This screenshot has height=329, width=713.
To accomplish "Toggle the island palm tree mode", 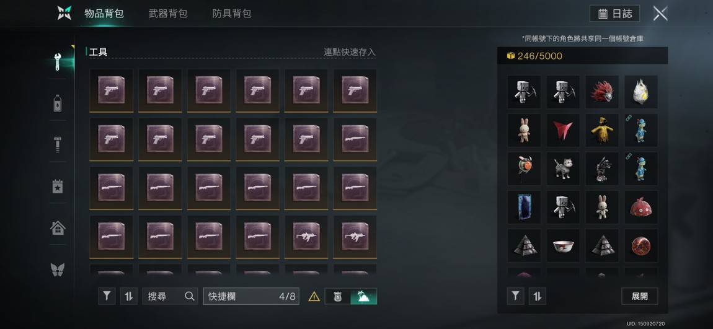I will (363, 296).
